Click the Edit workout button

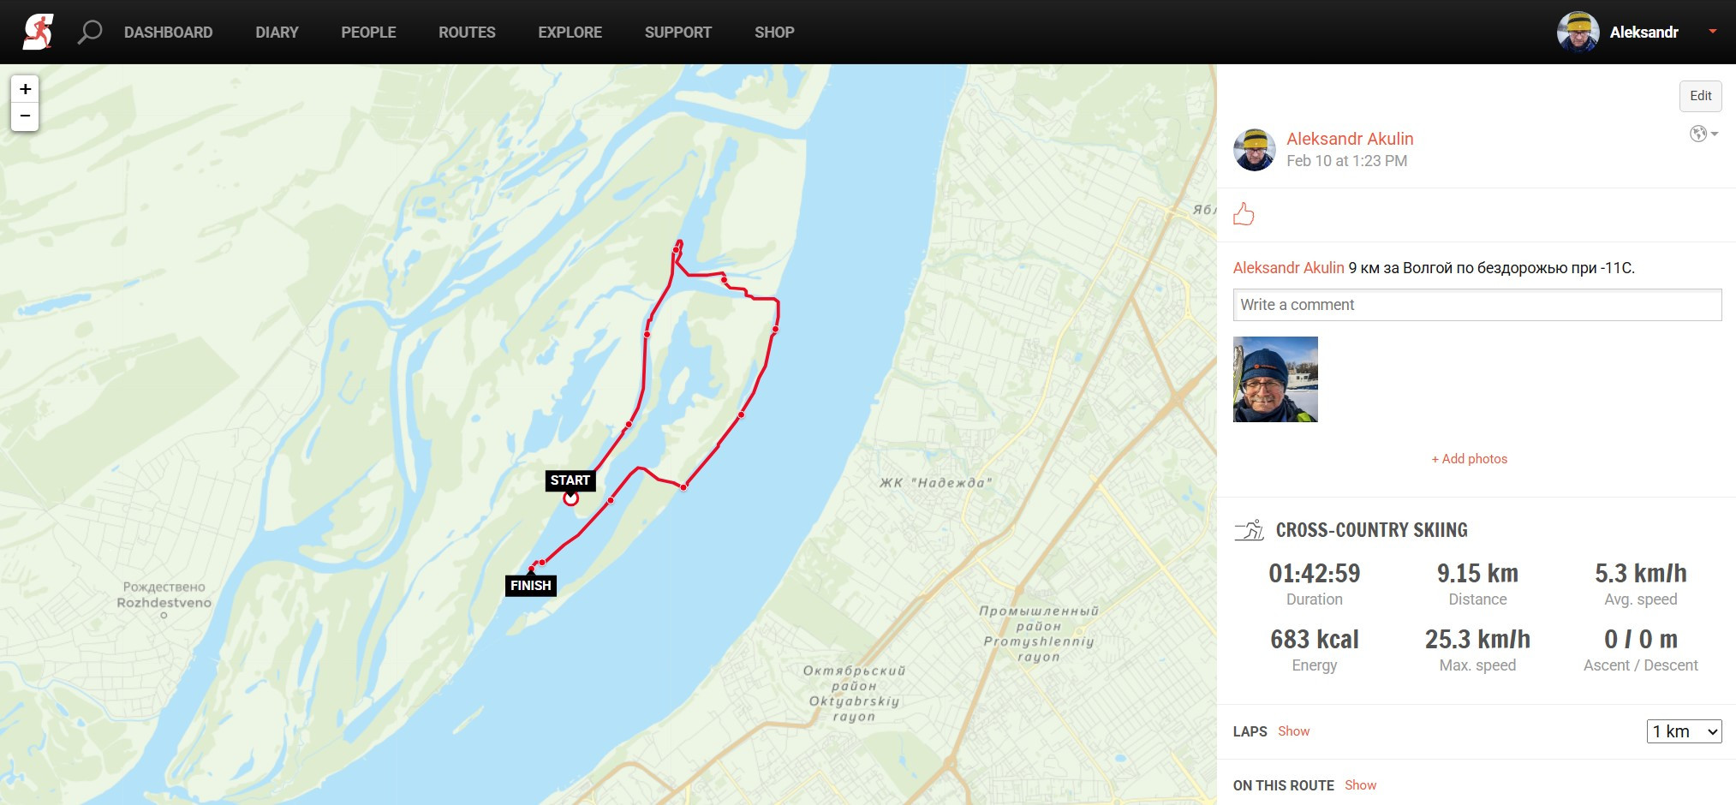pos(1700,96)
